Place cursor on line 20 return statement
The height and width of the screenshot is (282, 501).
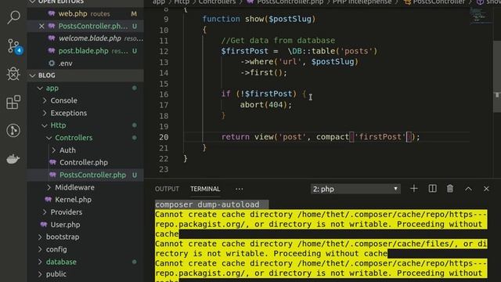320,137
